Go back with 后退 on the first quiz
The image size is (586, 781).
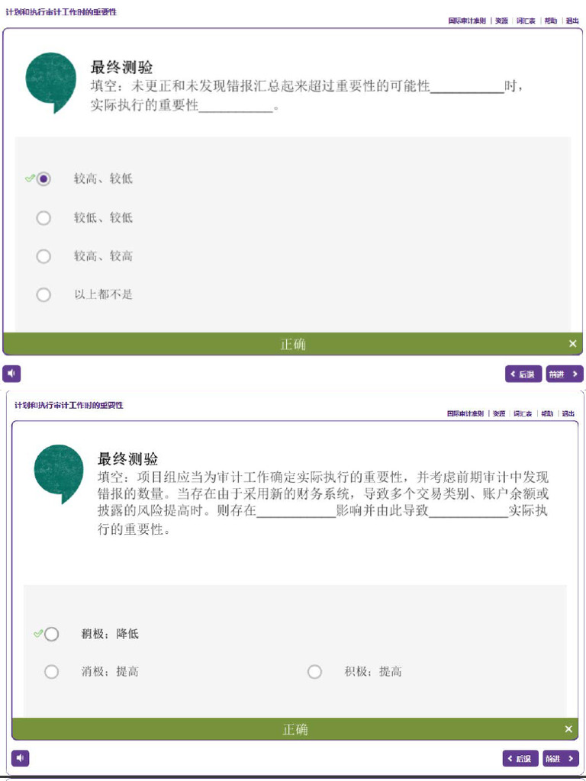point(523,374)
